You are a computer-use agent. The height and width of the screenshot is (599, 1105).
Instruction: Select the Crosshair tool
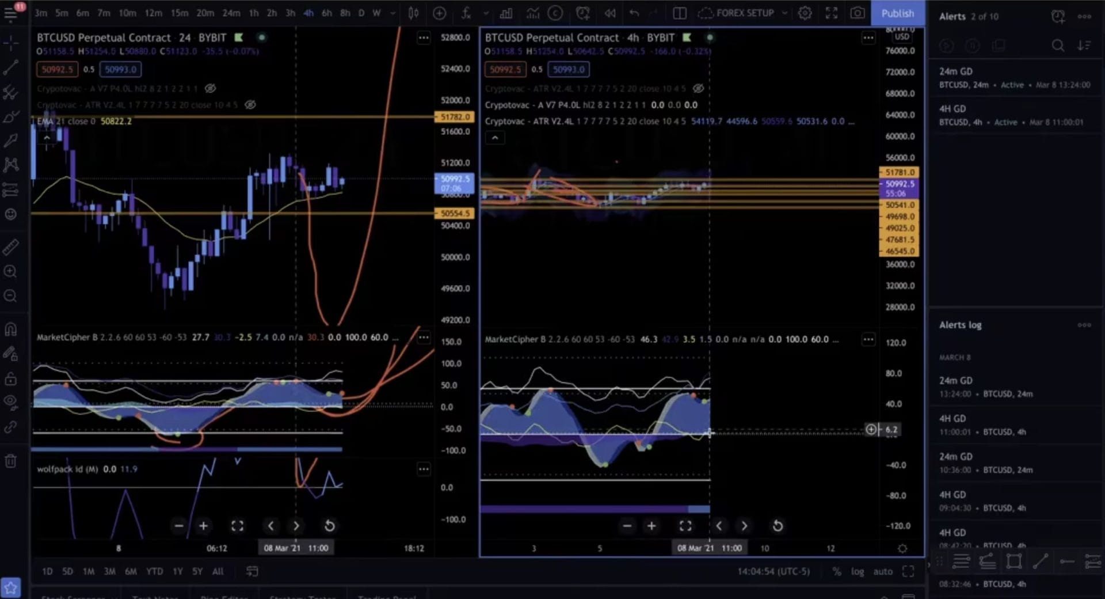[10, 43]
